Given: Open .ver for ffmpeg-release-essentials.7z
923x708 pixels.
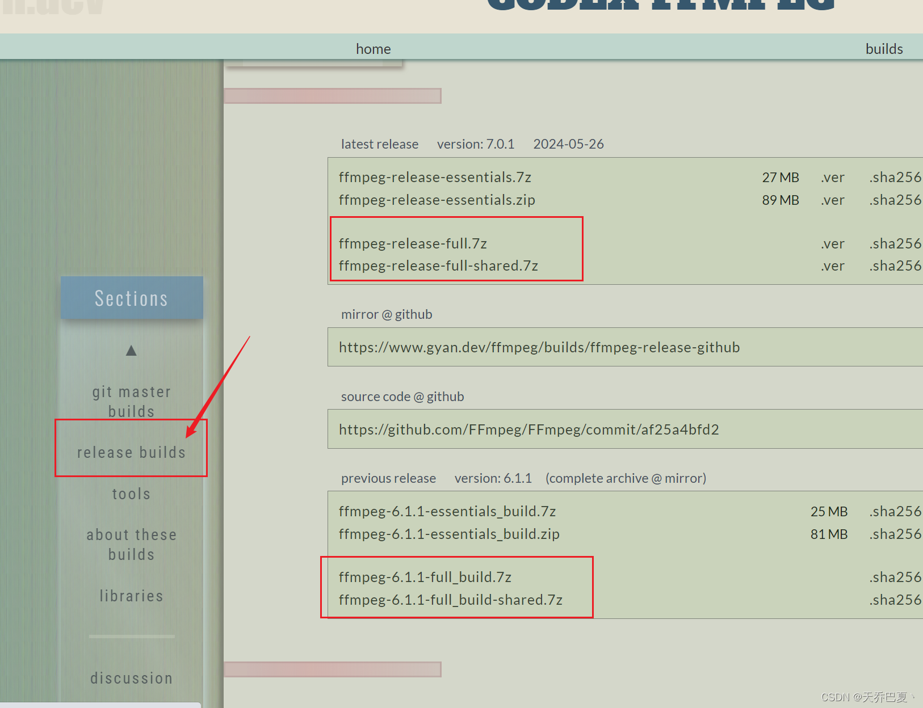Looking at the screenshot, I should pyautogui.click(x=832, y=178).
